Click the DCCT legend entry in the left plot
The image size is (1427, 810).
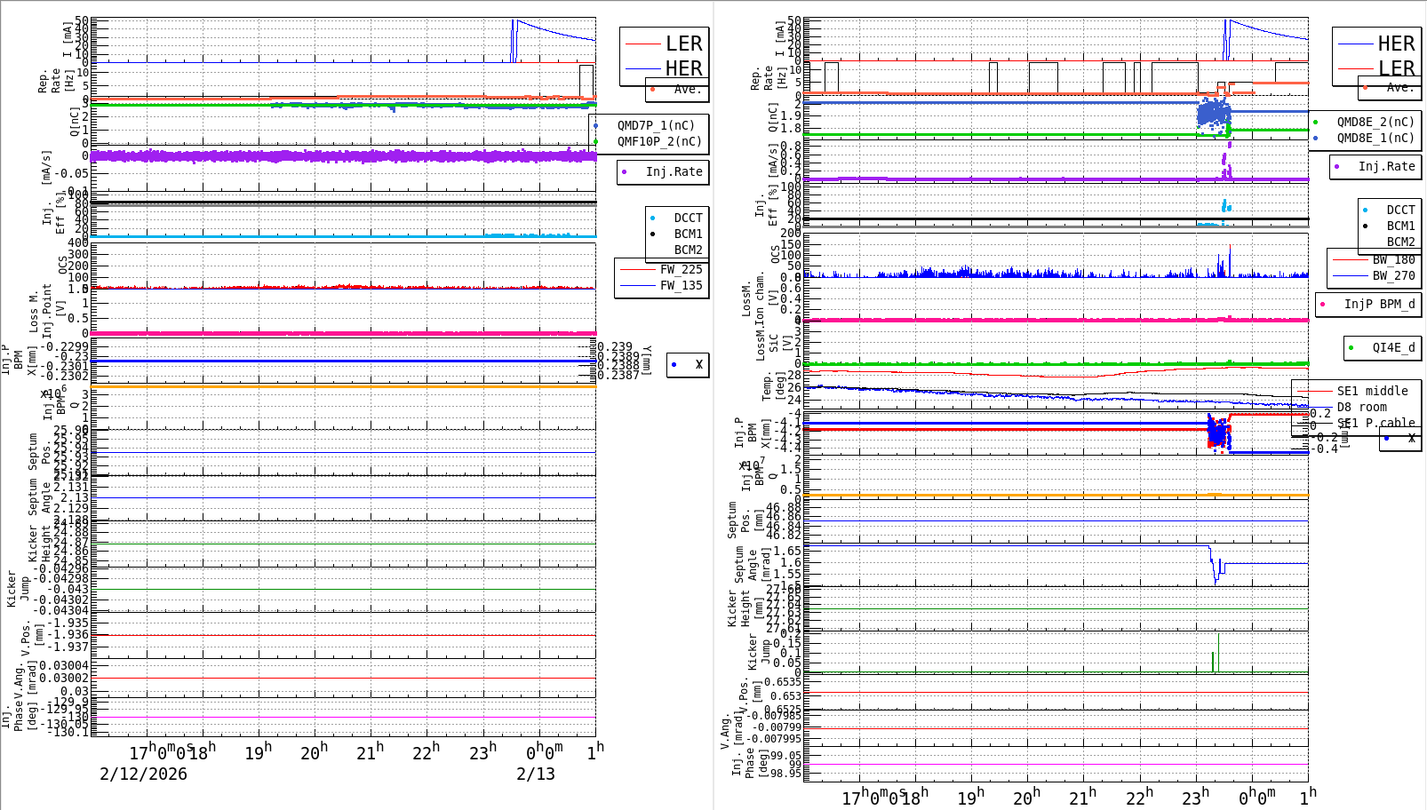(x=688, y=218)
